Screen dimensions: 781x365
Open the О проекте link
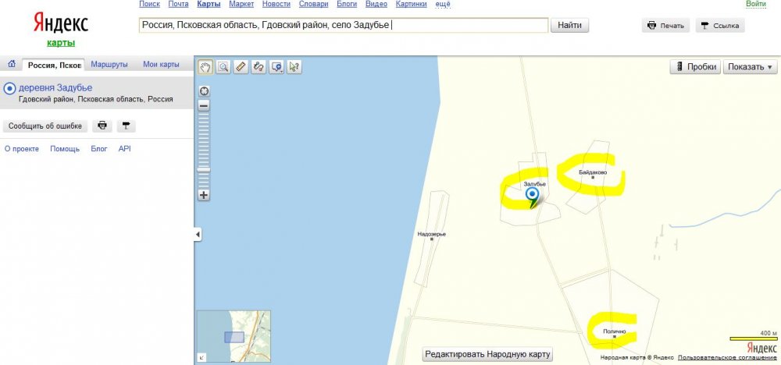(21, 149)
